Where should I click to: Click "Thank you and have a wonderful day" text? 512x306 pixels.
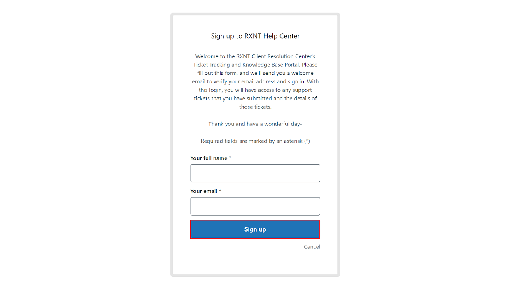coord(255,124)
